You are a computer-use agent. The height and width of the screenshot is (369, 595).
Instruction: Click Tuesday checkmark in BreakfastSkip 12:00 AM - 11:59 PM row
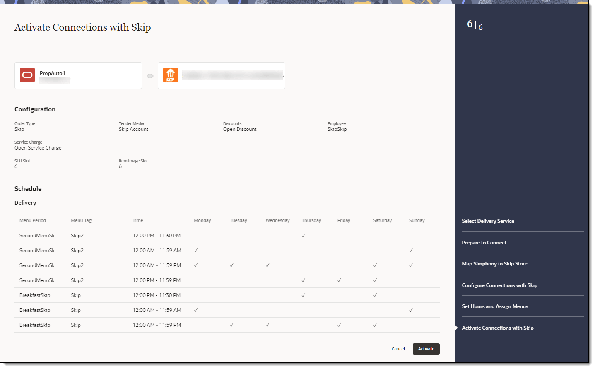[231, 325]
